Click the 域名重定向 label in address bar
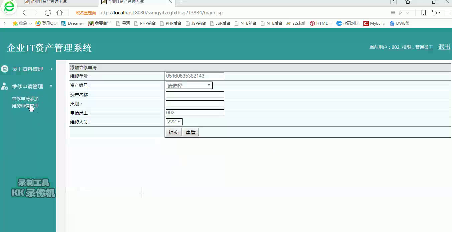This screenshot has width=452, height=232. [x=86, y=13]
